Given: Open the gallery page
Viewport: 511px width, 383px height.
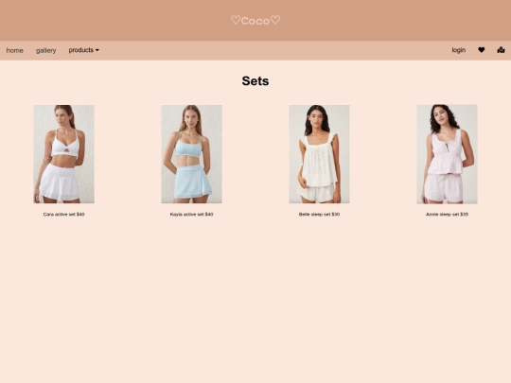Looking at the screenshot, I should click(46, 50).
